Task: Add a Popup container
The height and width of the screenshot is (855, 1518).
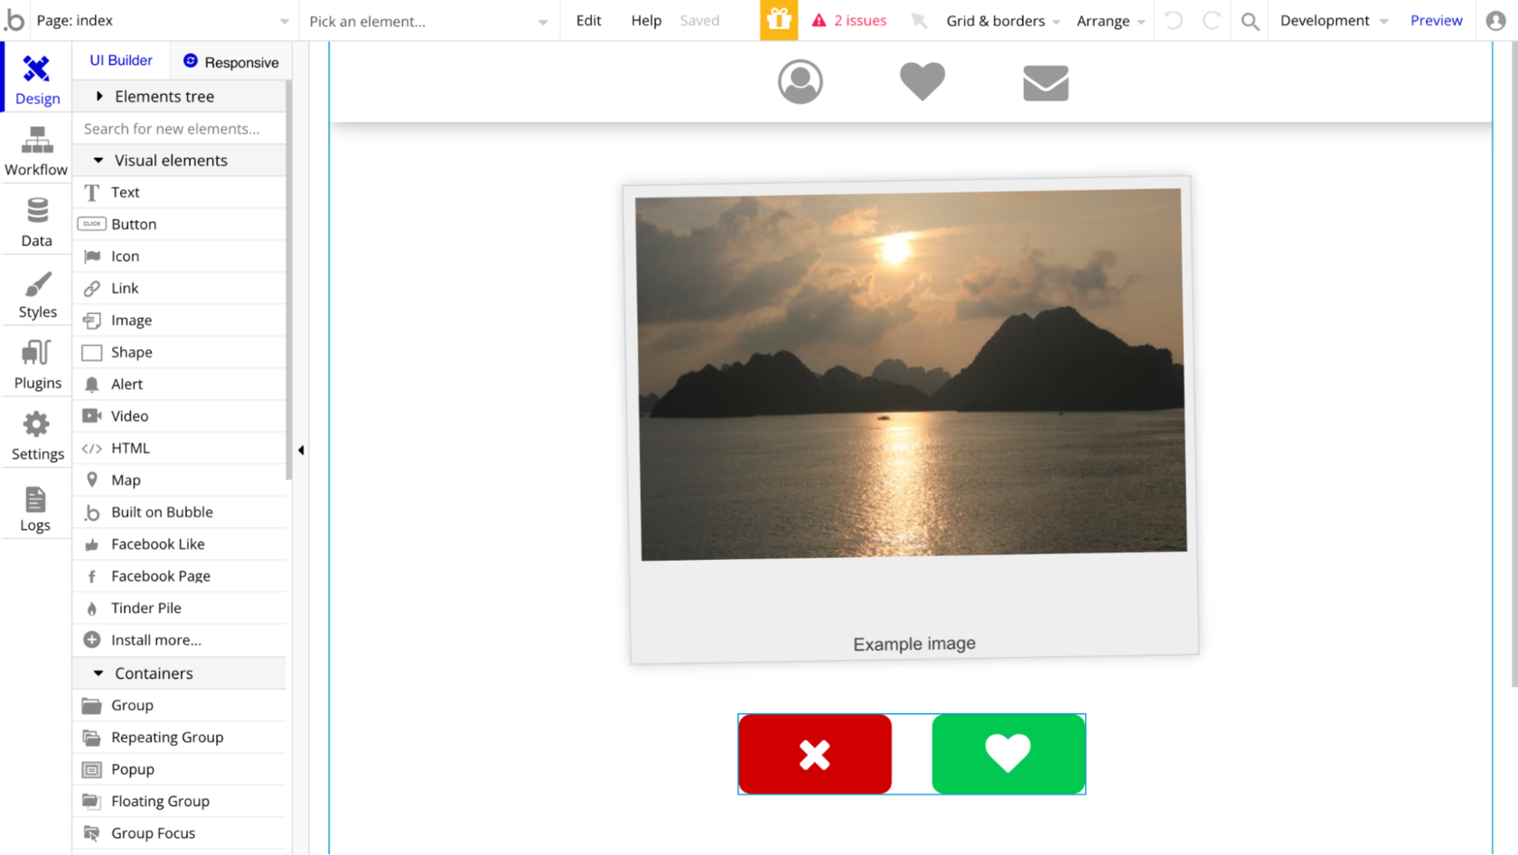Action: (180, 770)
